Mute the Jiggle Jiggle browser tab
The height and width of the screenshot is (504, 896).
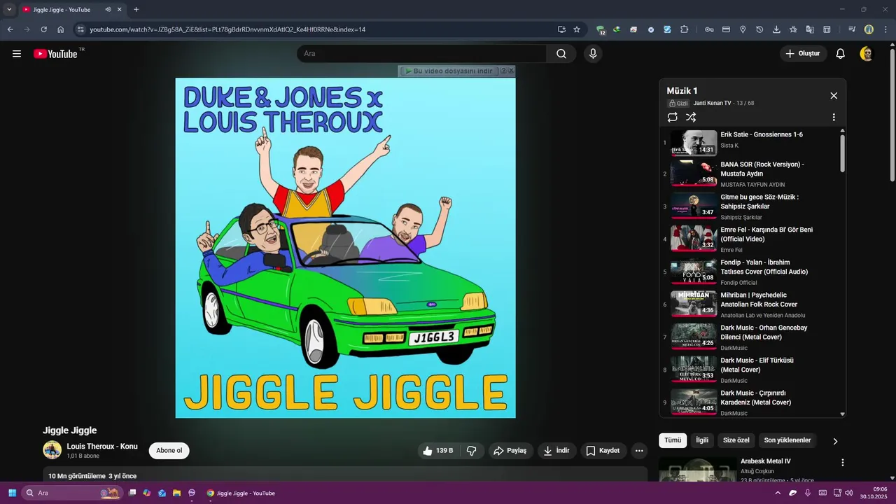(108, 10)
